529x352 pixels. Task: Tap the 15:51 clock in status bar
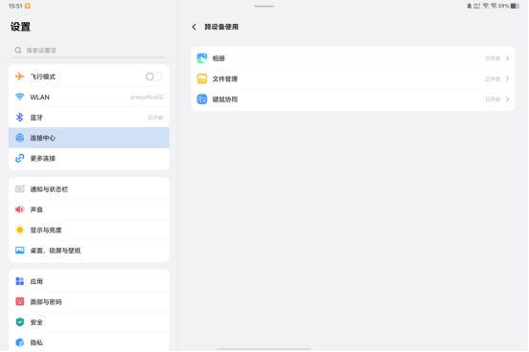(15, 6)
